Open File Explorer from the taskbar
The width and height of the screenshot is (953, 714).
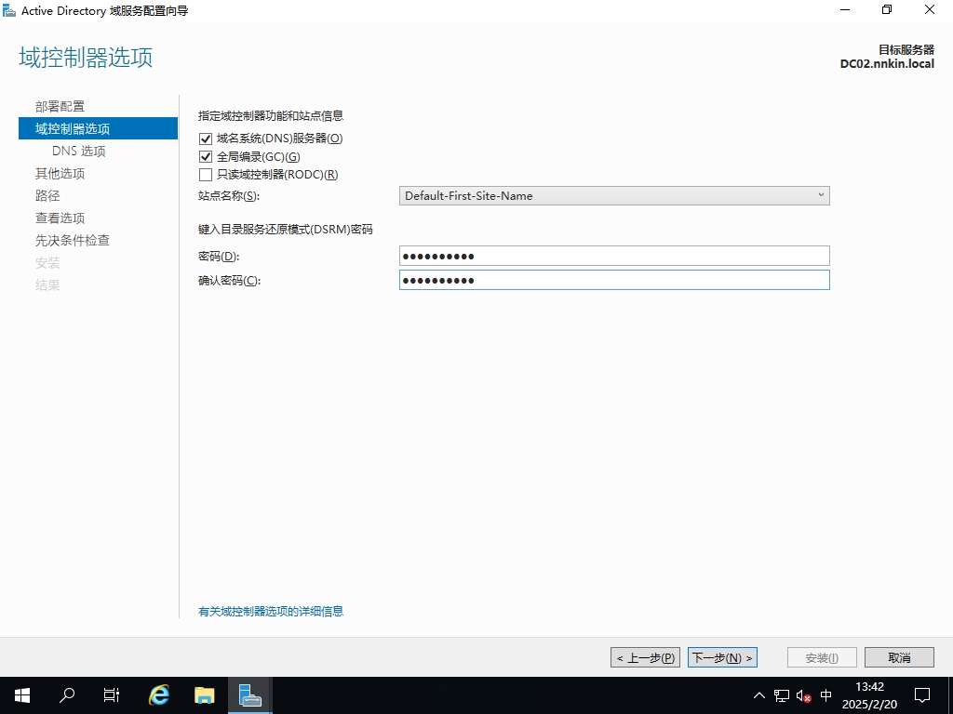pyautogui.click(x=205, y=694)
